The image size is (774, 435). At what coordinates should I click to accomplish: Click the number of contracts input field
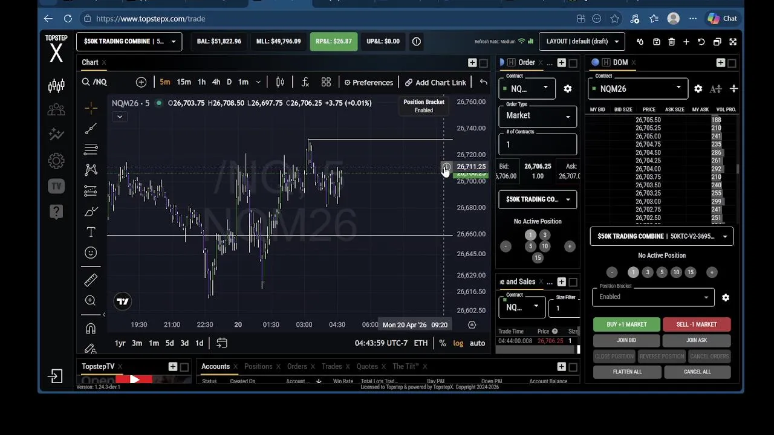[538, 144]
